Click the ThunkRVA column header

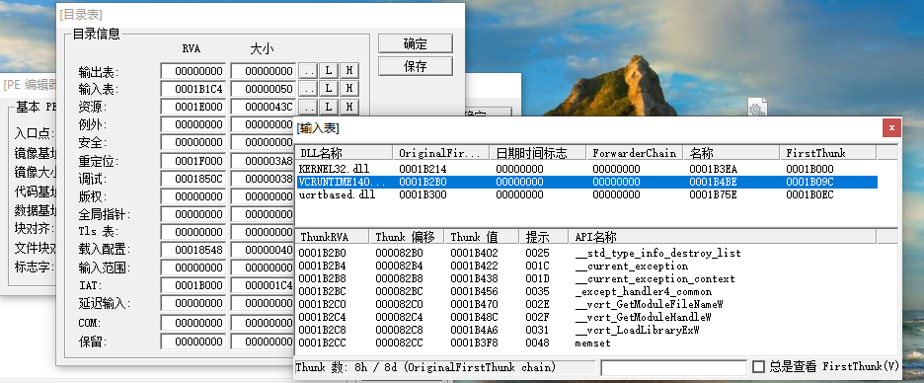tap(333, 237)
